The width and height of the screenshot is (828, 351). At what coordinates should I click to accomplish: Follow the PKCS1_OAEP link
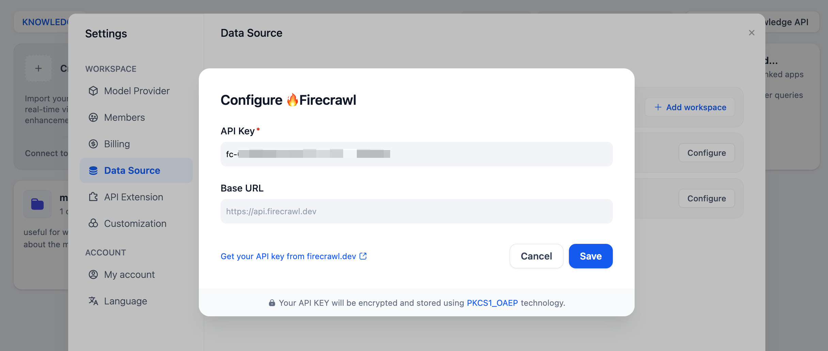[492, 303]
